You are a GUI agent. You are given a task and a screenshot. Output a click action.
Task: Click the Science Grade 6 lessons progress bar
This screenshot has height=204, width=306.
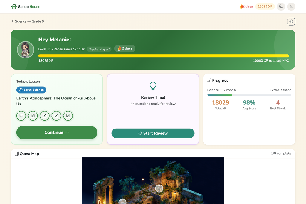[249, 95]
